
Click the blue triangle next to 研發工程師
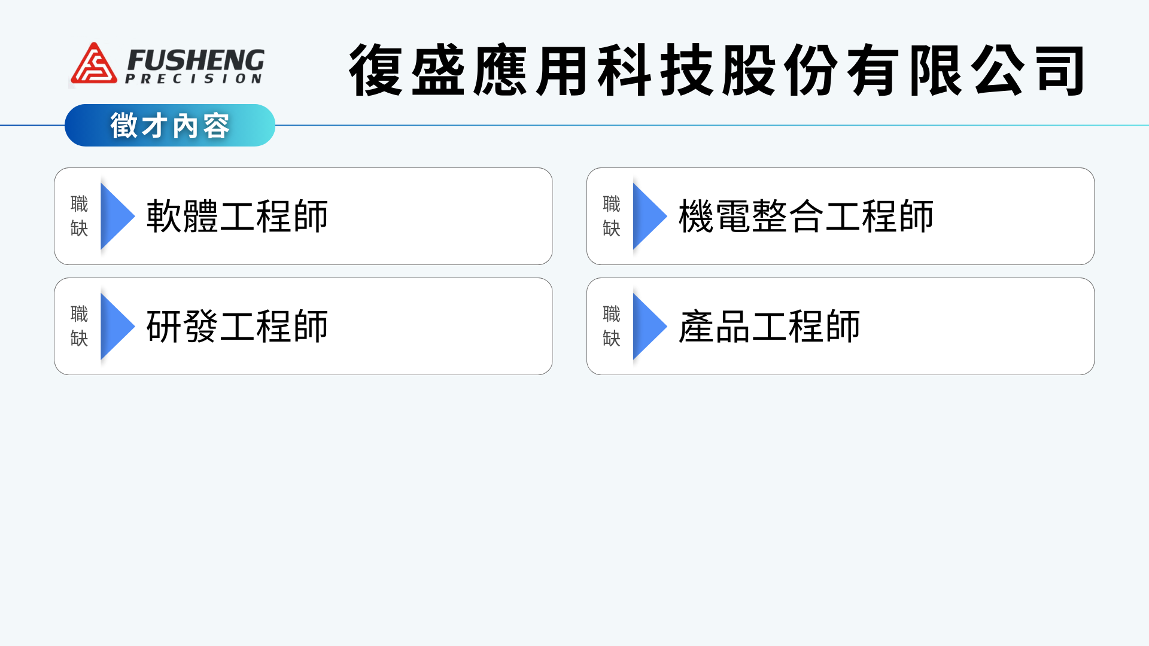coord(116,326)
